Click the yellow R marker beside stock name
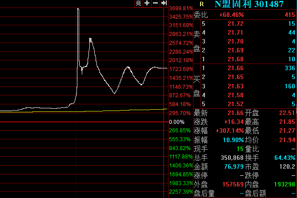Screen dimensions: 297x198 (x=201, y=5)
